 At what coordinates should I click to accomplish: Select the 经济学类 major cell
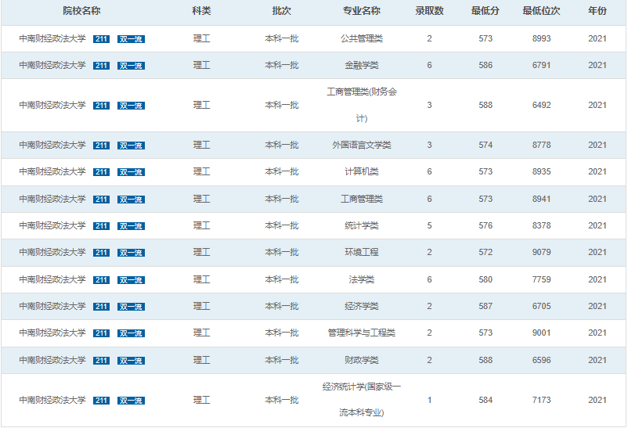[362, 306]
